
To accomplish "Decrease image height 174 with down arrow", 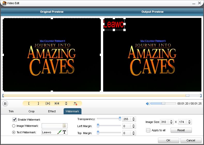I will pos(189,123).
